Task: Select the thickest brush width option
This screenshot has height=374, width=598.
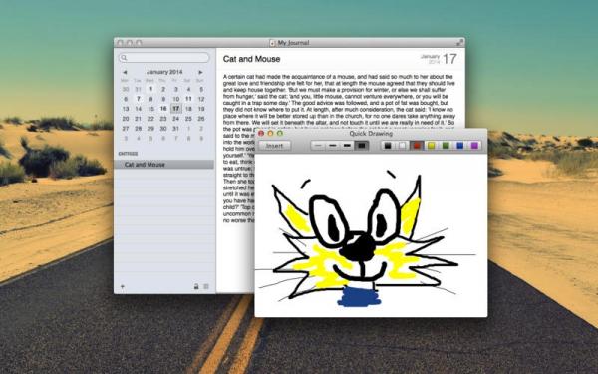Action: click(362, 146)
